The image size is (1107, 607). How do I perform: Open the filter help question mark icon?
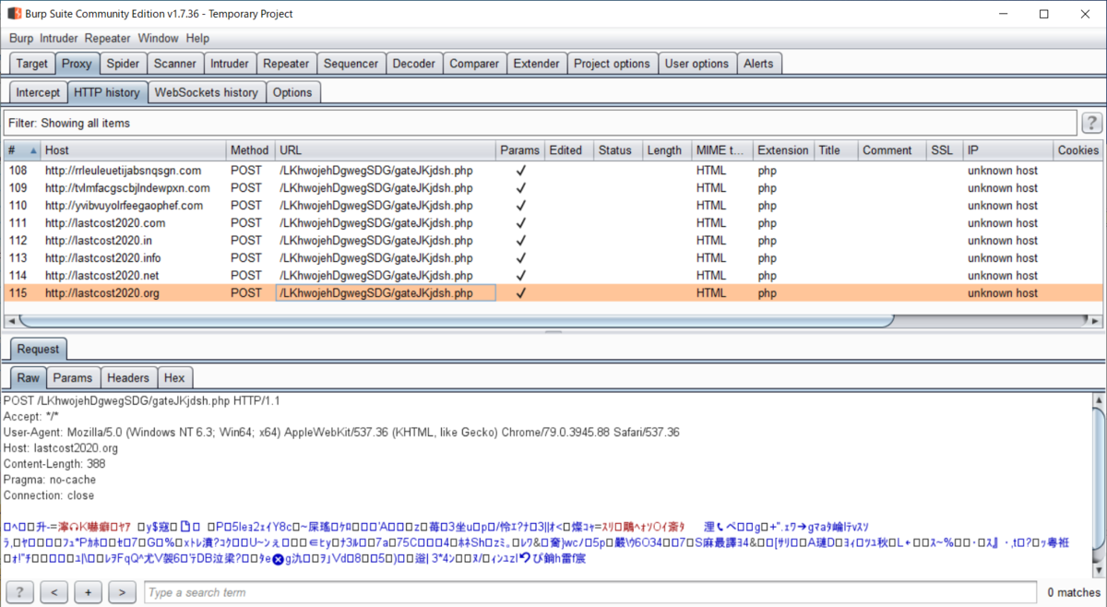point(1091,123)
